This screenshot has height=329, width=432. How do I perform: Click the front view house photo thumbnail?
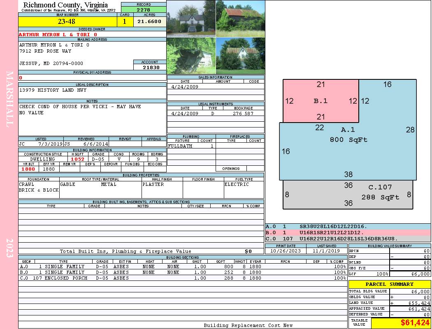click(191, 19)
